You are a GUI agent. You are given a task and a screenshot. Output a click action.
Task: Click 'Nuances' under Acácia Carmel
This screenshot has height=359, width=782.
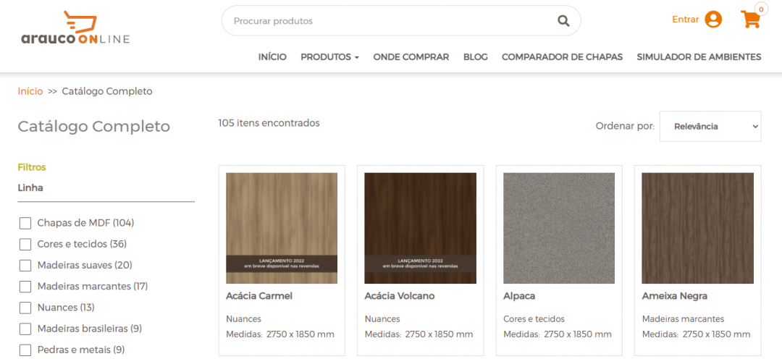point(243,318)
